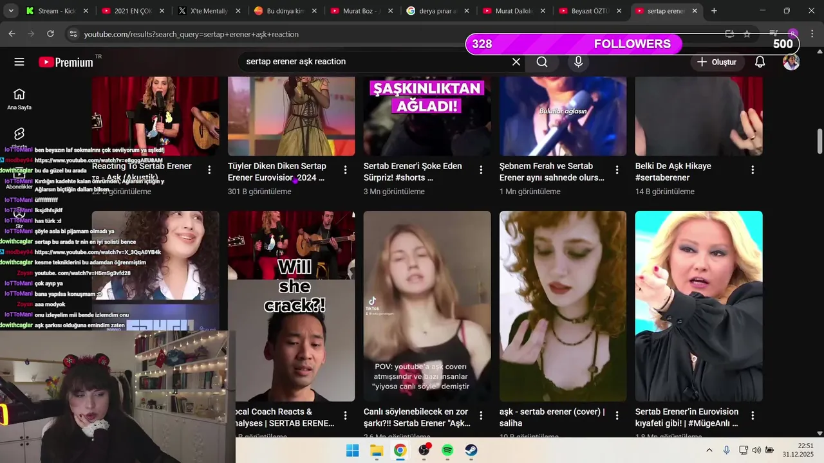This screenshot has width=824, height=463.
Task: Bookmark this page with the star
Action: [747, 34]
